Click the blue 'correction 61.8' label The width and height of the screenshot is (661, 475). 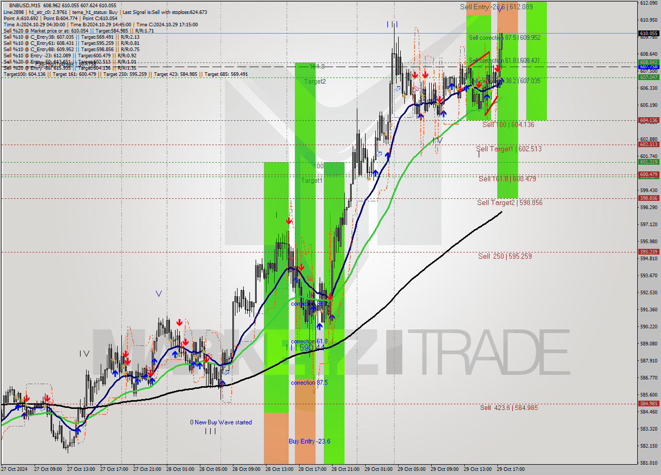(x=309, y=341)
